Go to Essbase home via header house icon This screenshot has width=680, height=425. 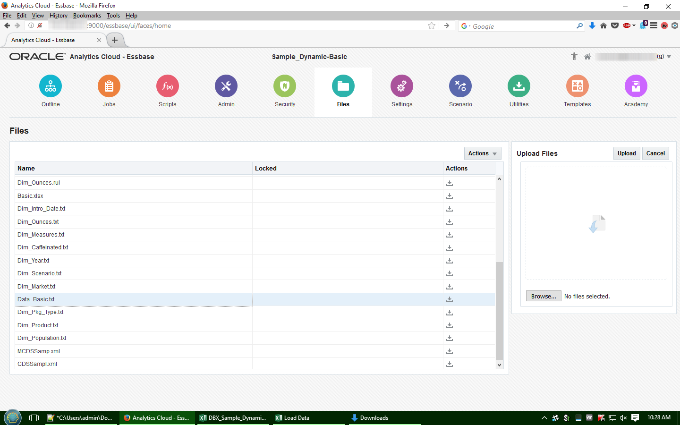coord(587,57)
